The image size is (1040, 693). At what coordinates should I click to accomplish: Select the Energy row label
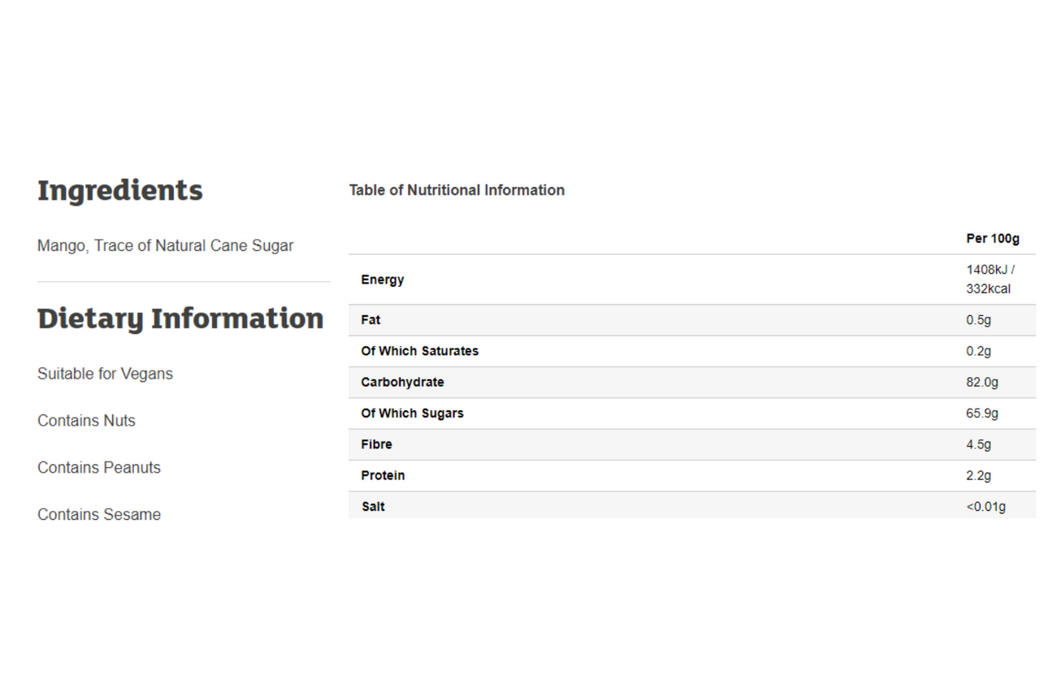point(383,279)
